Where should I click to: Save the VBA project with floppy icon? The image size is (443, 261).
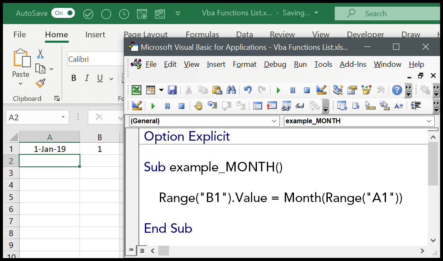click(172, 90)
